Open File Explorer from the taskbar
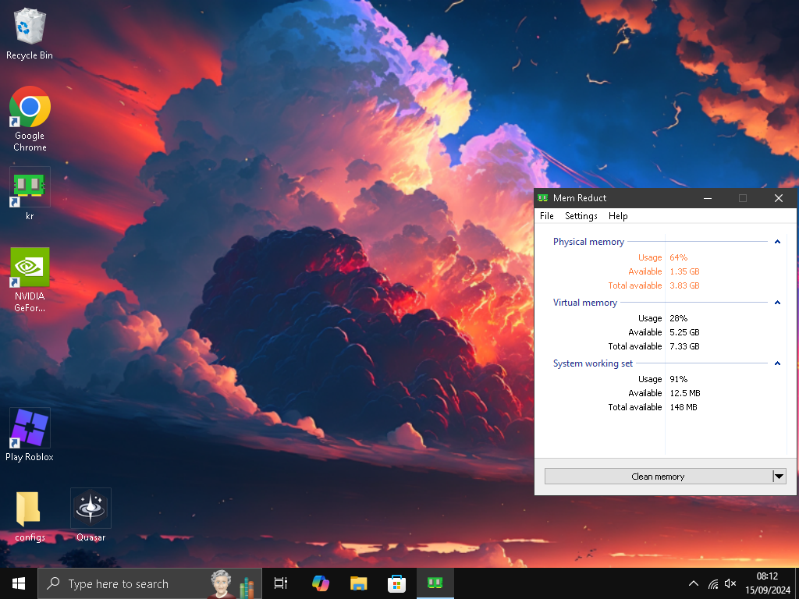799x599 pixels. [358, 583]
